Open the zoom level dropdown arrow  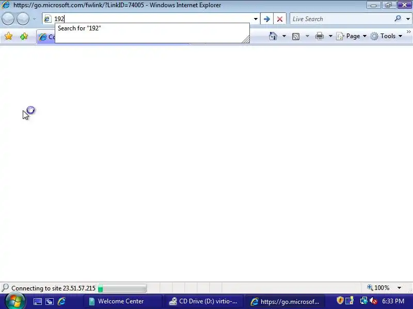click(x=399, y=288)
